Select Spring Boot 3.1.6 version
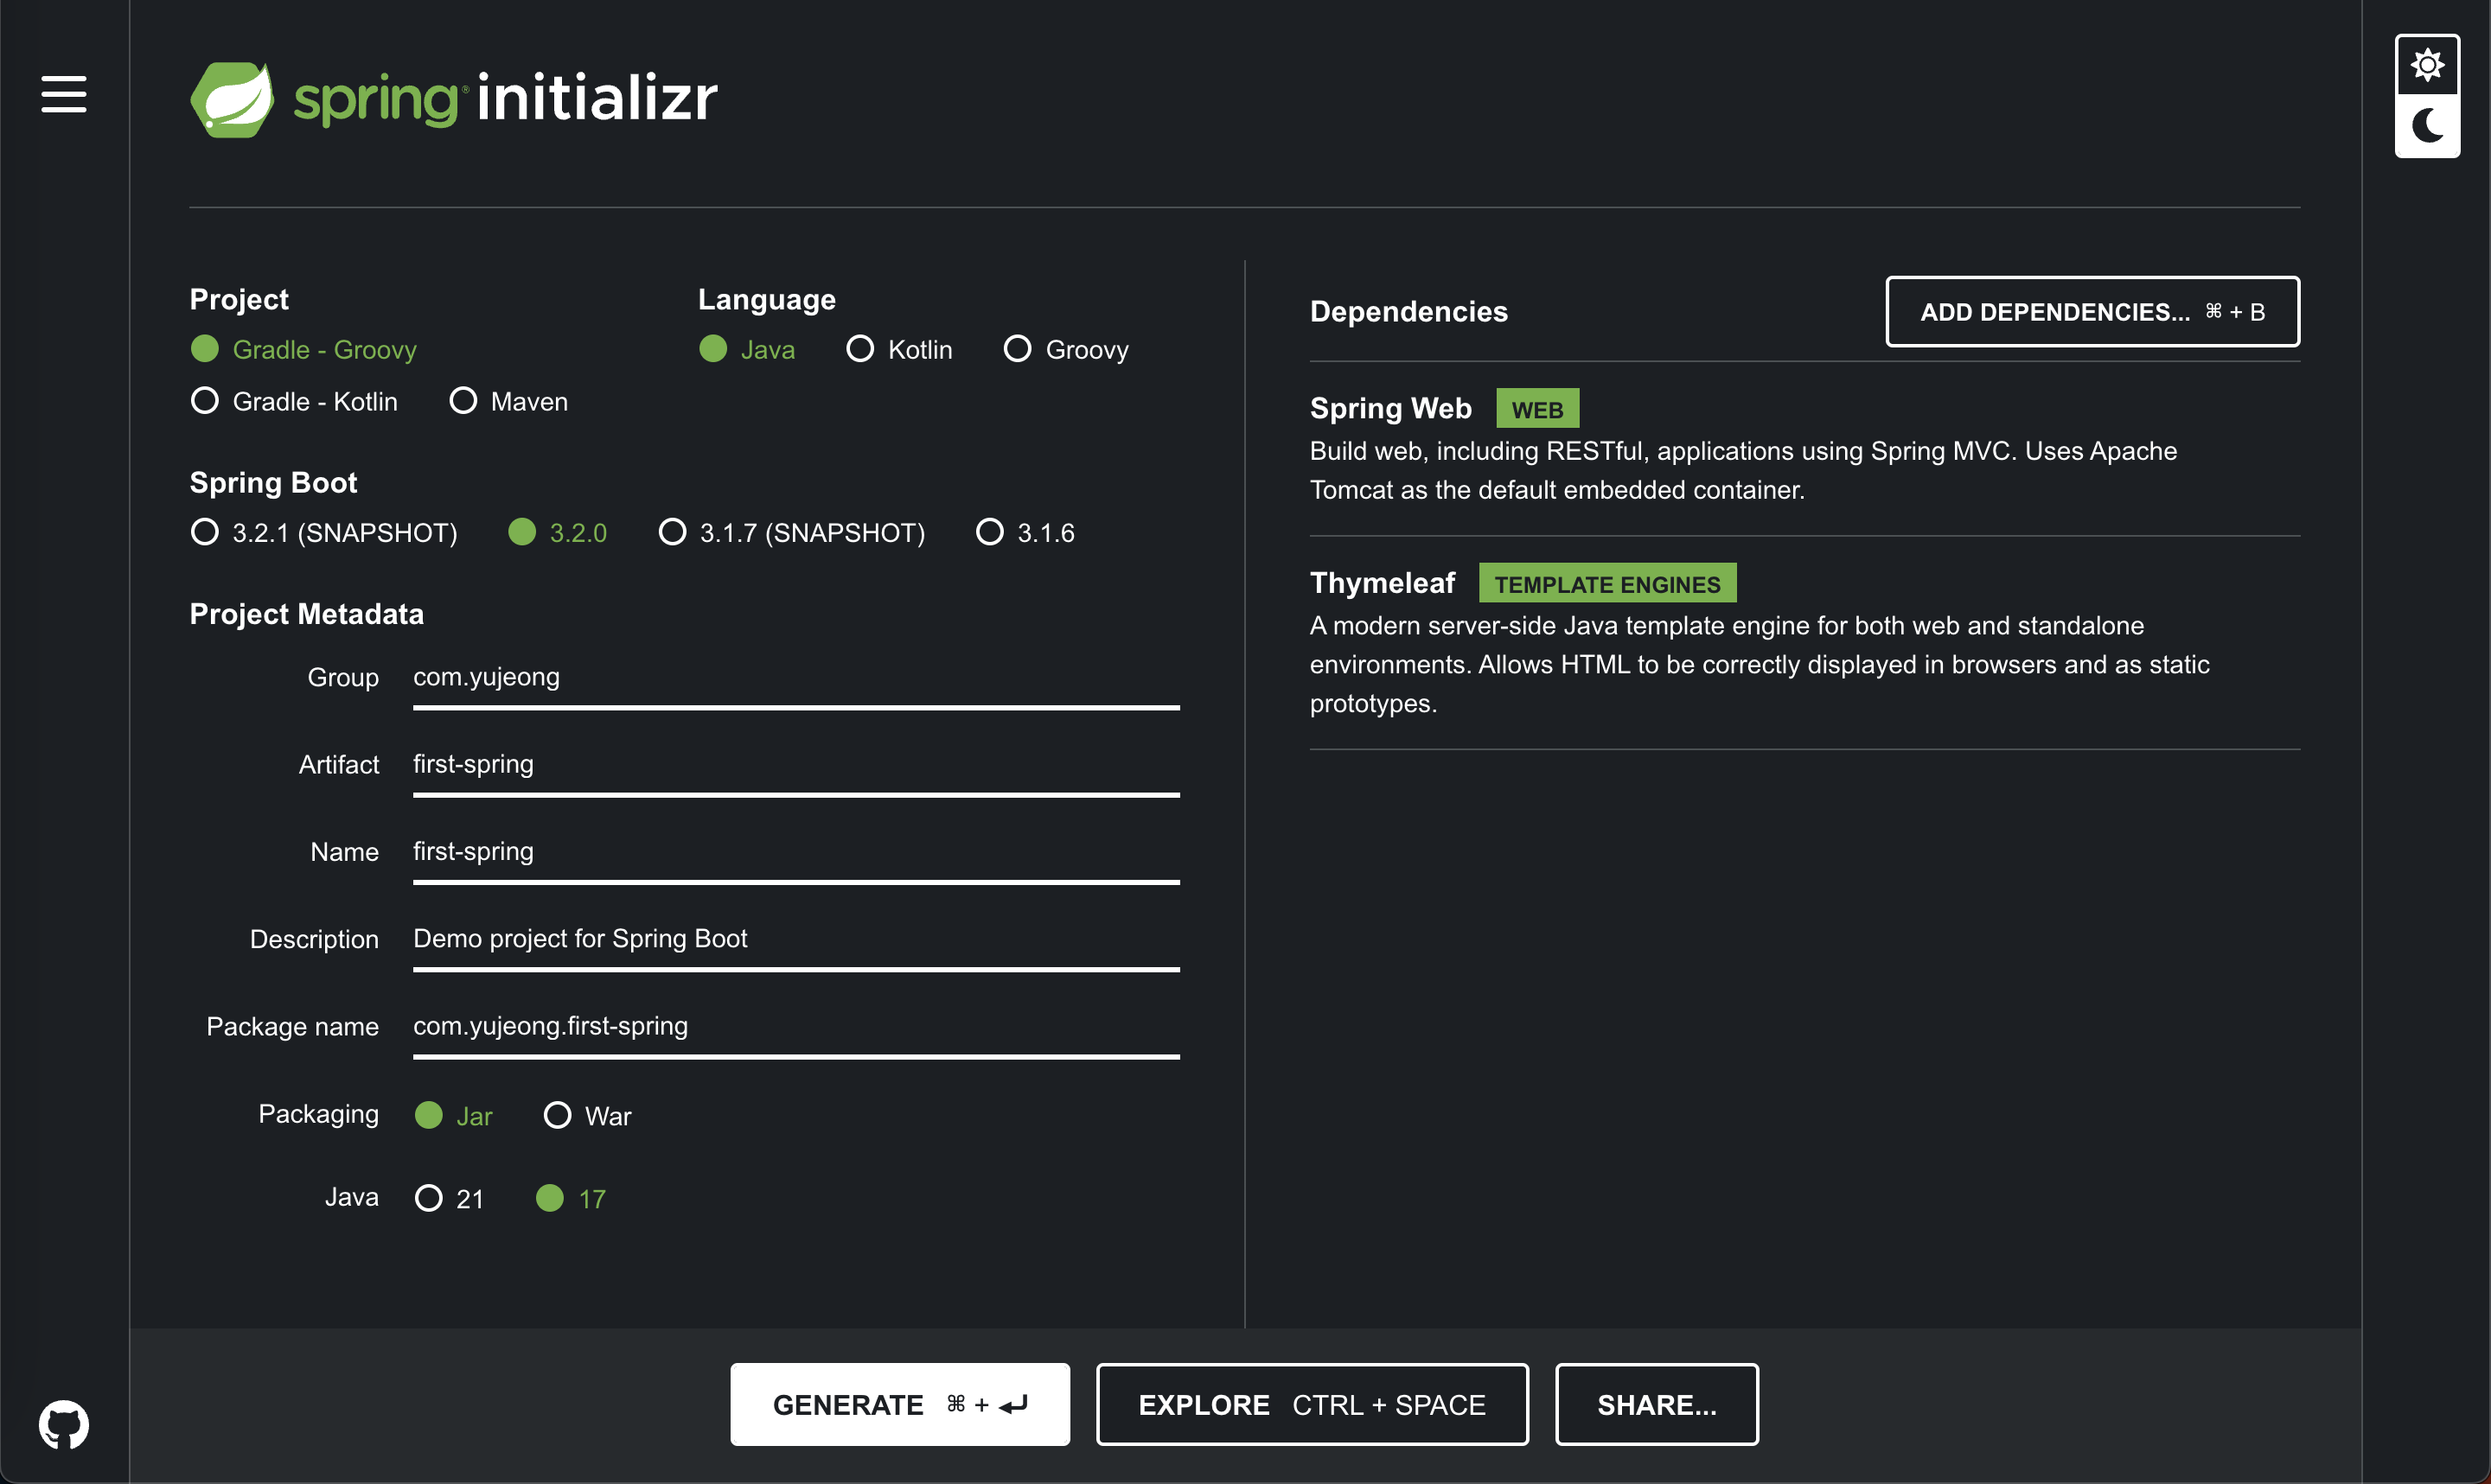2491x1484 pixels. click(x=989, y=532)
